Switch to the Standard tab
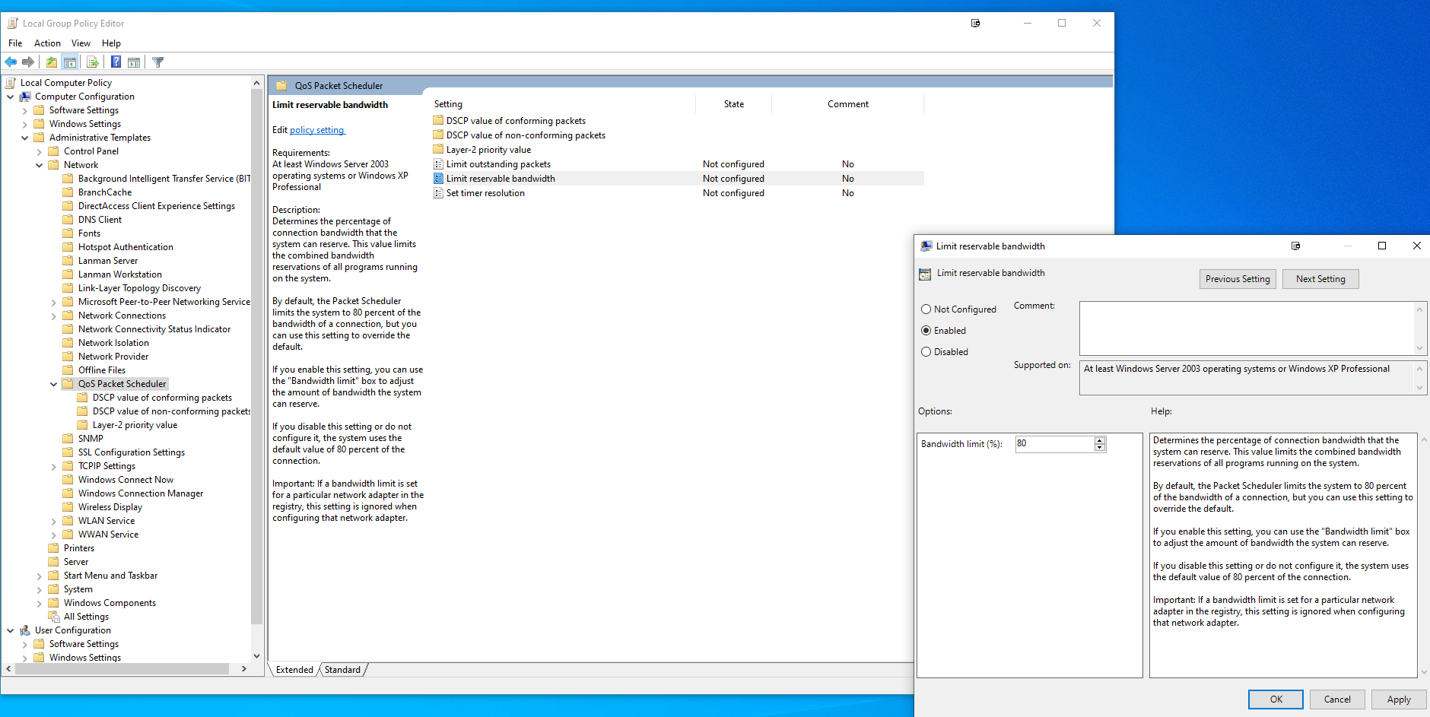Screen dimensions: 1430x717 342,670
